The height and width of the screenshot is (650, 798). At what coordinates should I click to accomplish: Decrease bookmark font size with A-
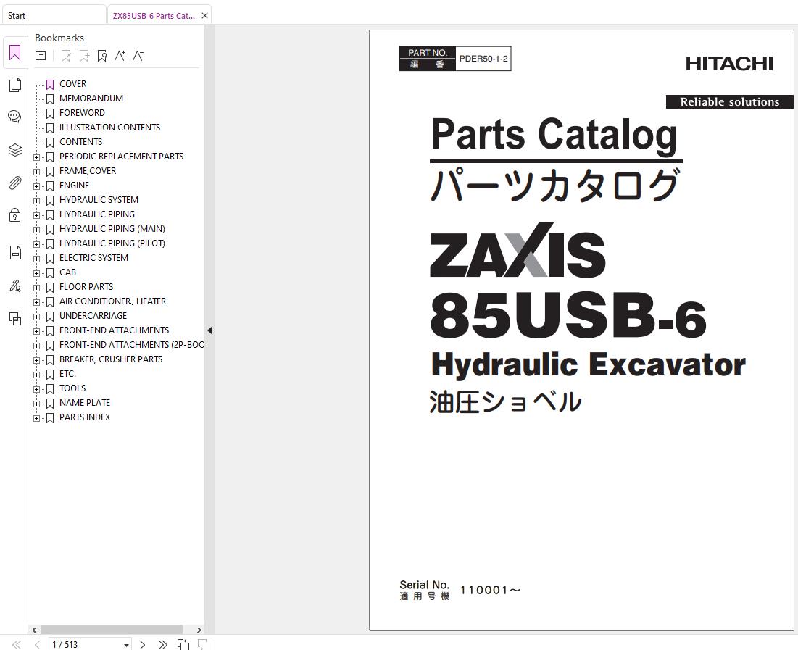point(138,56)
